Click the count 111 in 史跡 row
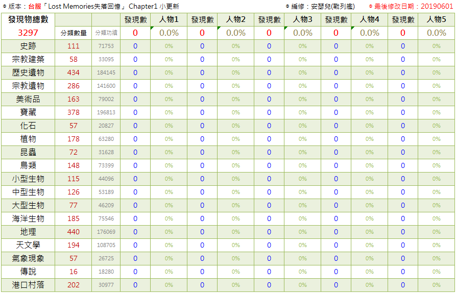456x293 pixels. point(74,46)
